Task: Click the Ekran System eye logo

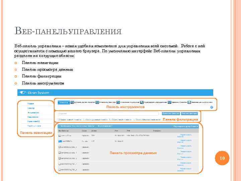Action: pos(23,93)
